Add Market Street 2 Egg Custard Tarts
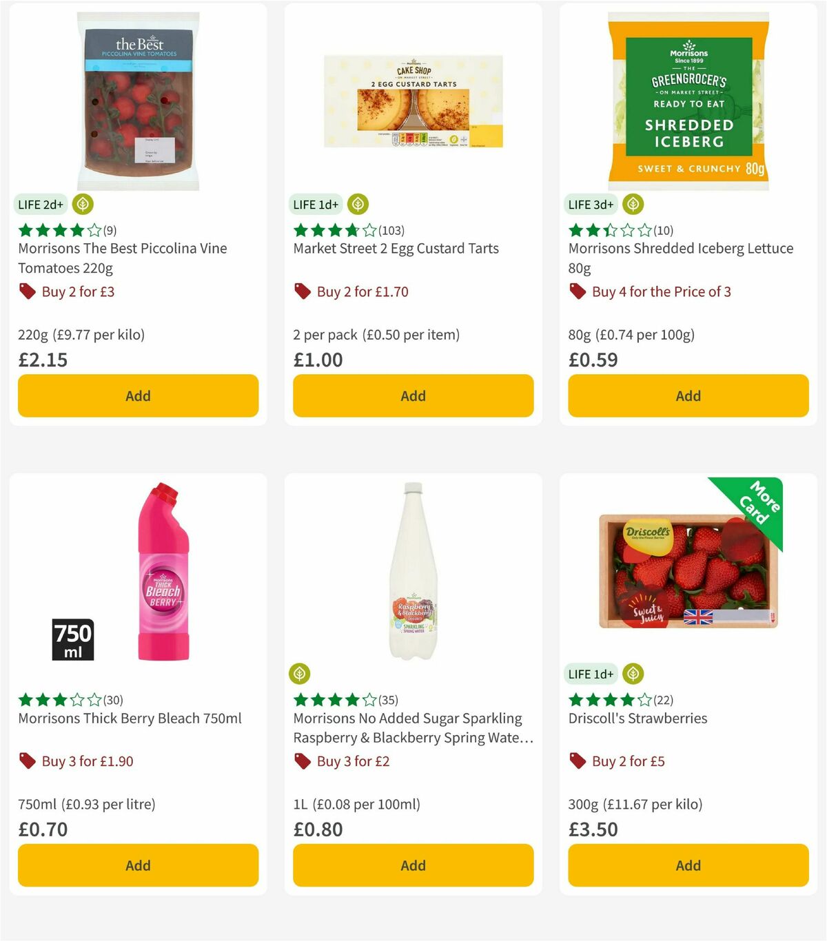The image size is (827, 941). tap(413, 396)
